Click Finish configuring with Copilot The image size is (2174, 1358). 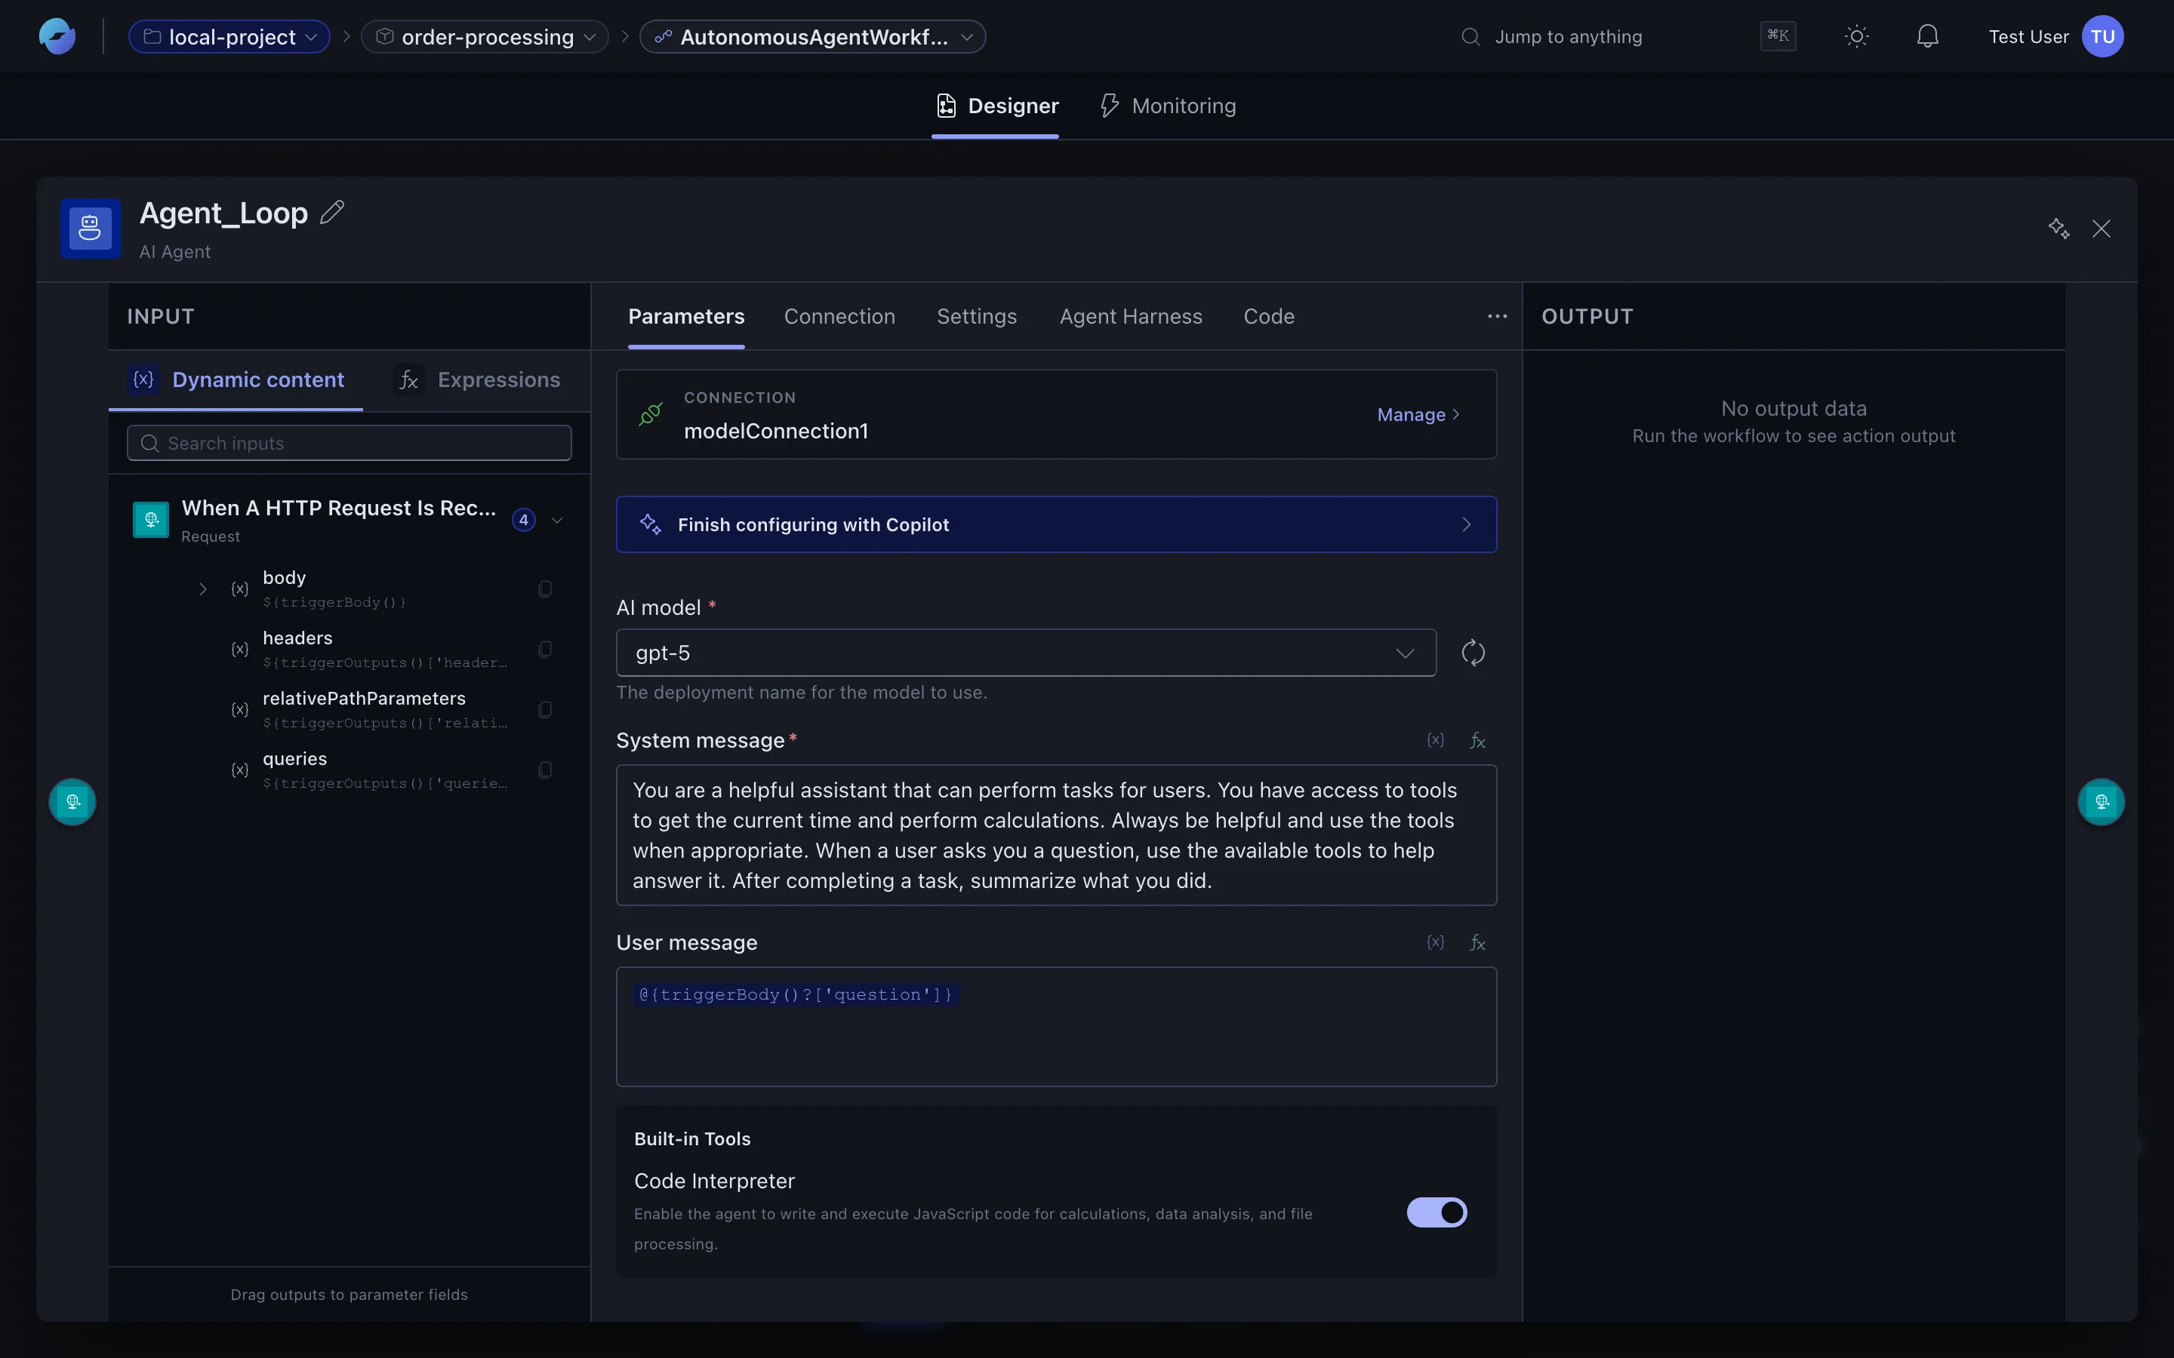[1055, 524]
